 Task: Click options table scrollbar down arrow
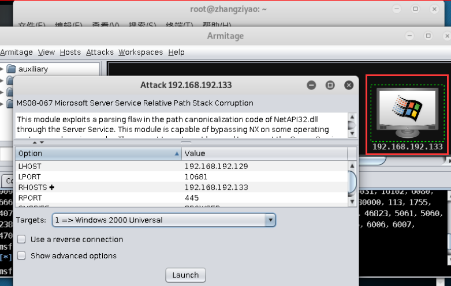click(352, 202)
